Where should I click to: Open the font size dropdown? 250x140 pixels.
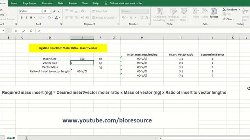tap(50, 11)
